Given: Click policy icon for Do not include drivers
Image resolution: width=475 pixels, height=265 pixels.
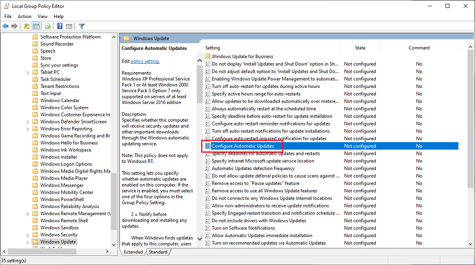Looking at the screenshot, I should pyautogui.click(x=208, y=220).
